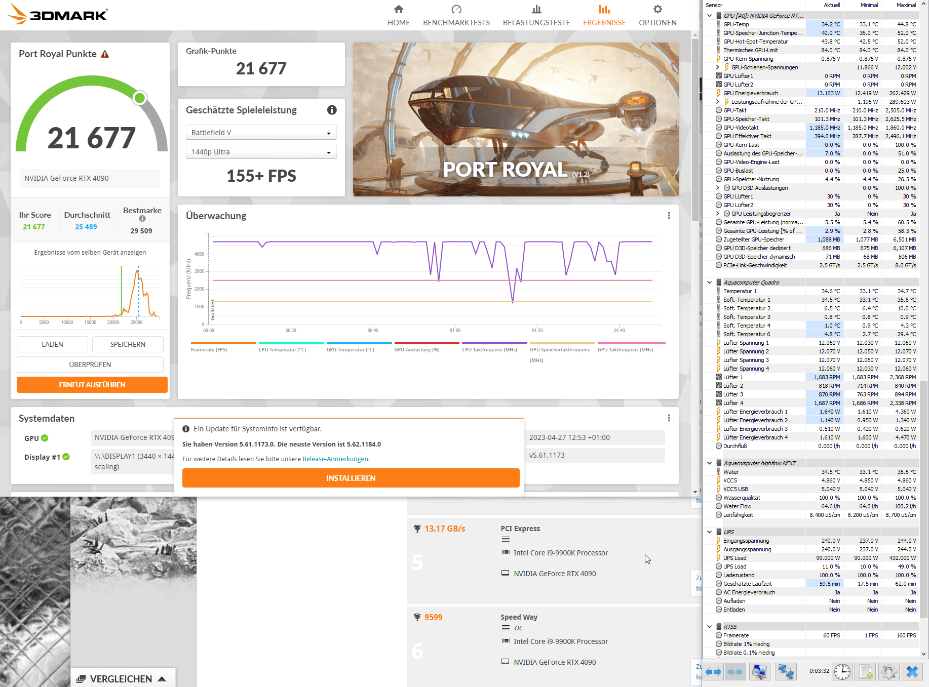Click the trophy icon beside 9599

click(417, 617)
